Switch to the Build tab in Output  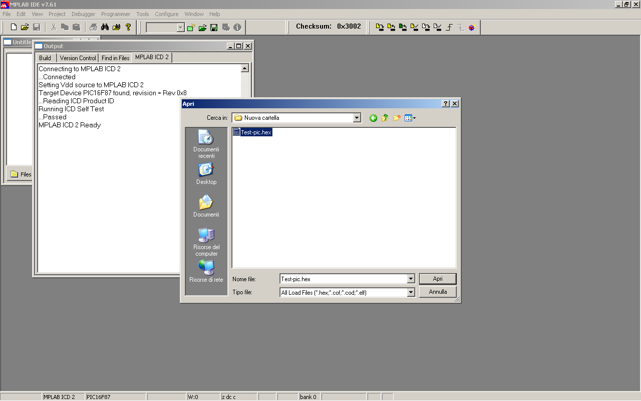45,58
